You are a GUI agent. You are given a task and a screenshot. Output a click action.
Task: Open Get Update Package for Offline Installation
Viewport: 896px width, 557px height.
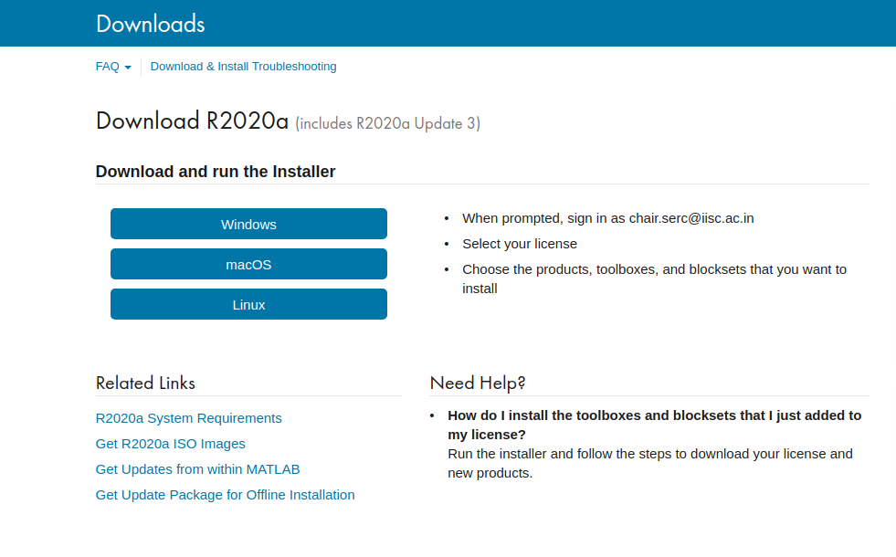(225, 495)
